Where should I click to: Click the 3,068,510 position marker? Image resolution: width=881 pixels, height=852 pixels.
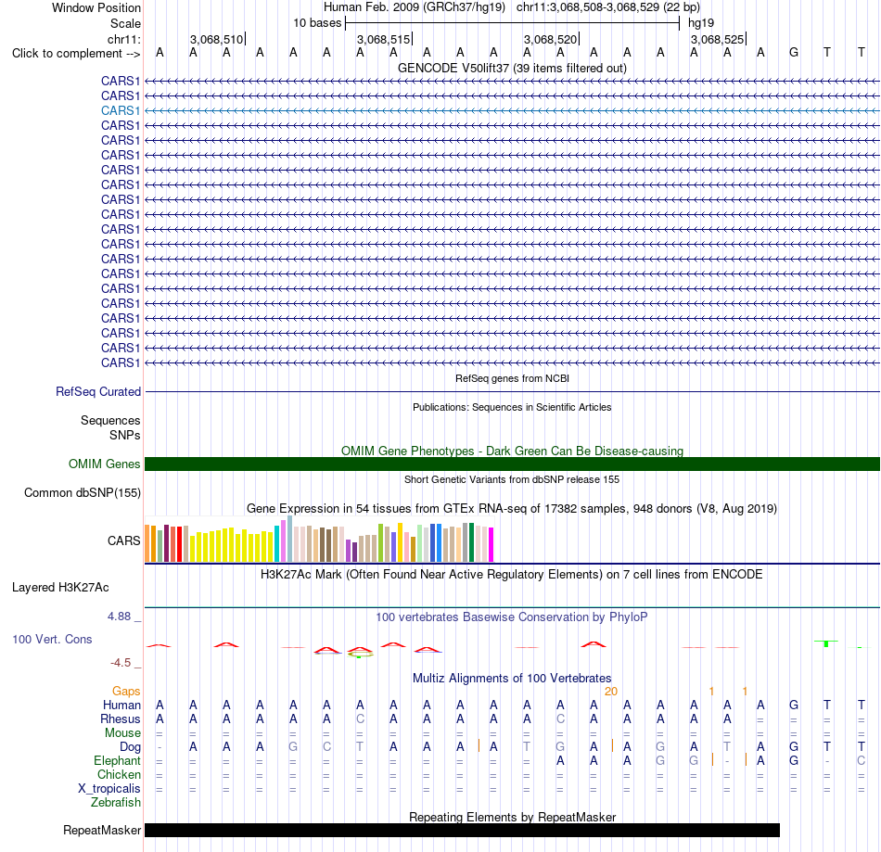[x=217, y=39]
